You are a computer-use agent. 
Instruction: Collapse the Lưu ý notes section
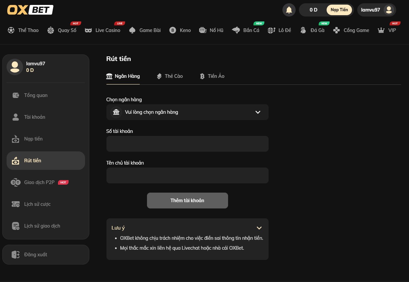click(x=259, y=228)
